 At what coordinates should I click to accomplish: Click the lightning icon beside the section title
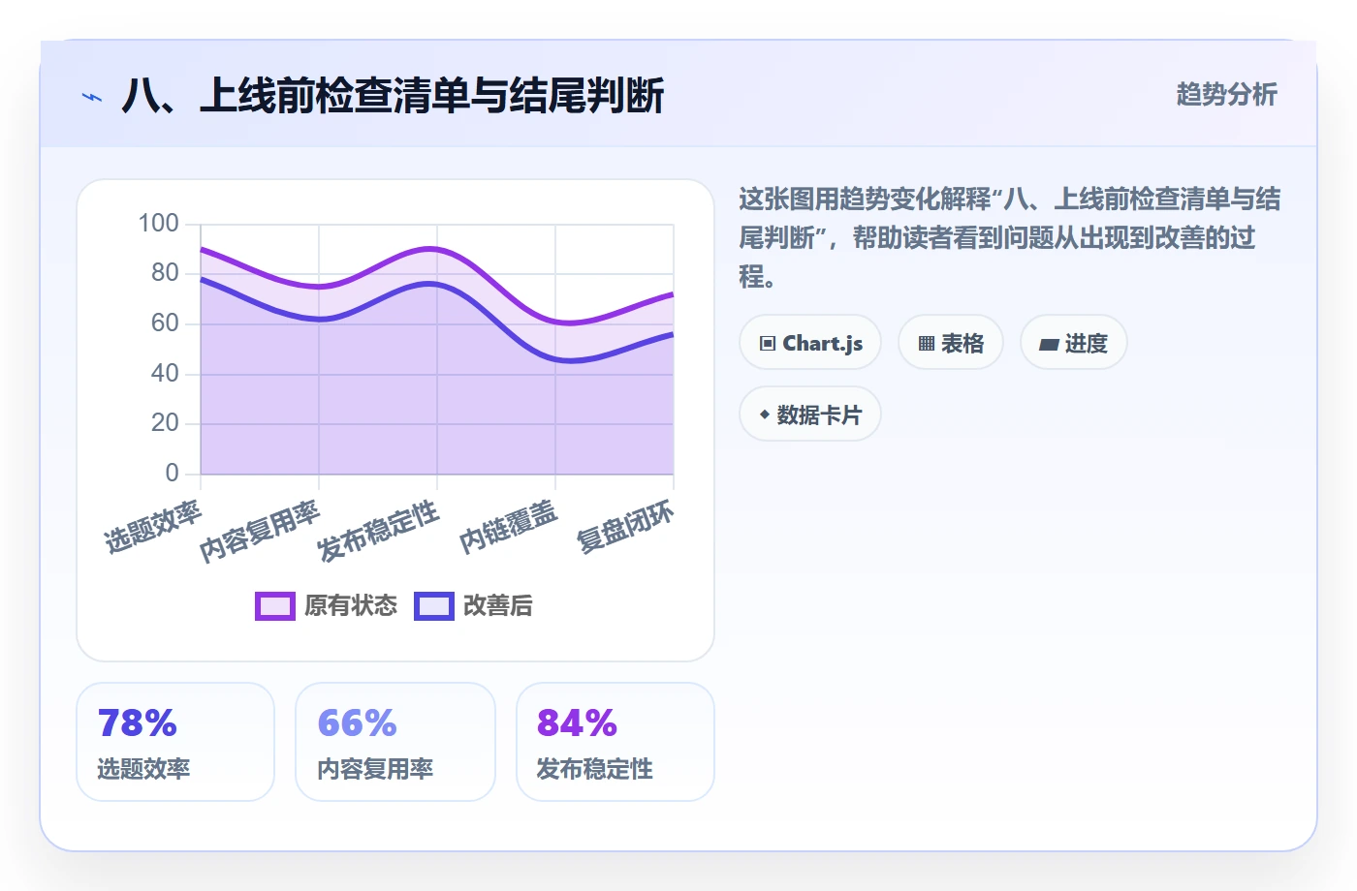92,97
